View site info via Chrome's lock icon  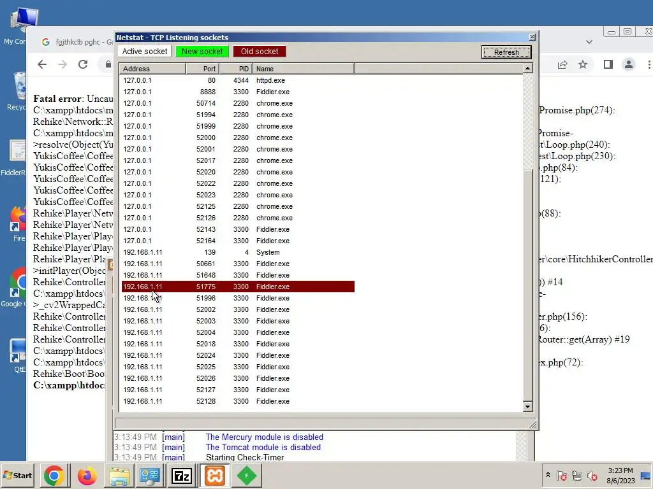[x=108, y=64]
